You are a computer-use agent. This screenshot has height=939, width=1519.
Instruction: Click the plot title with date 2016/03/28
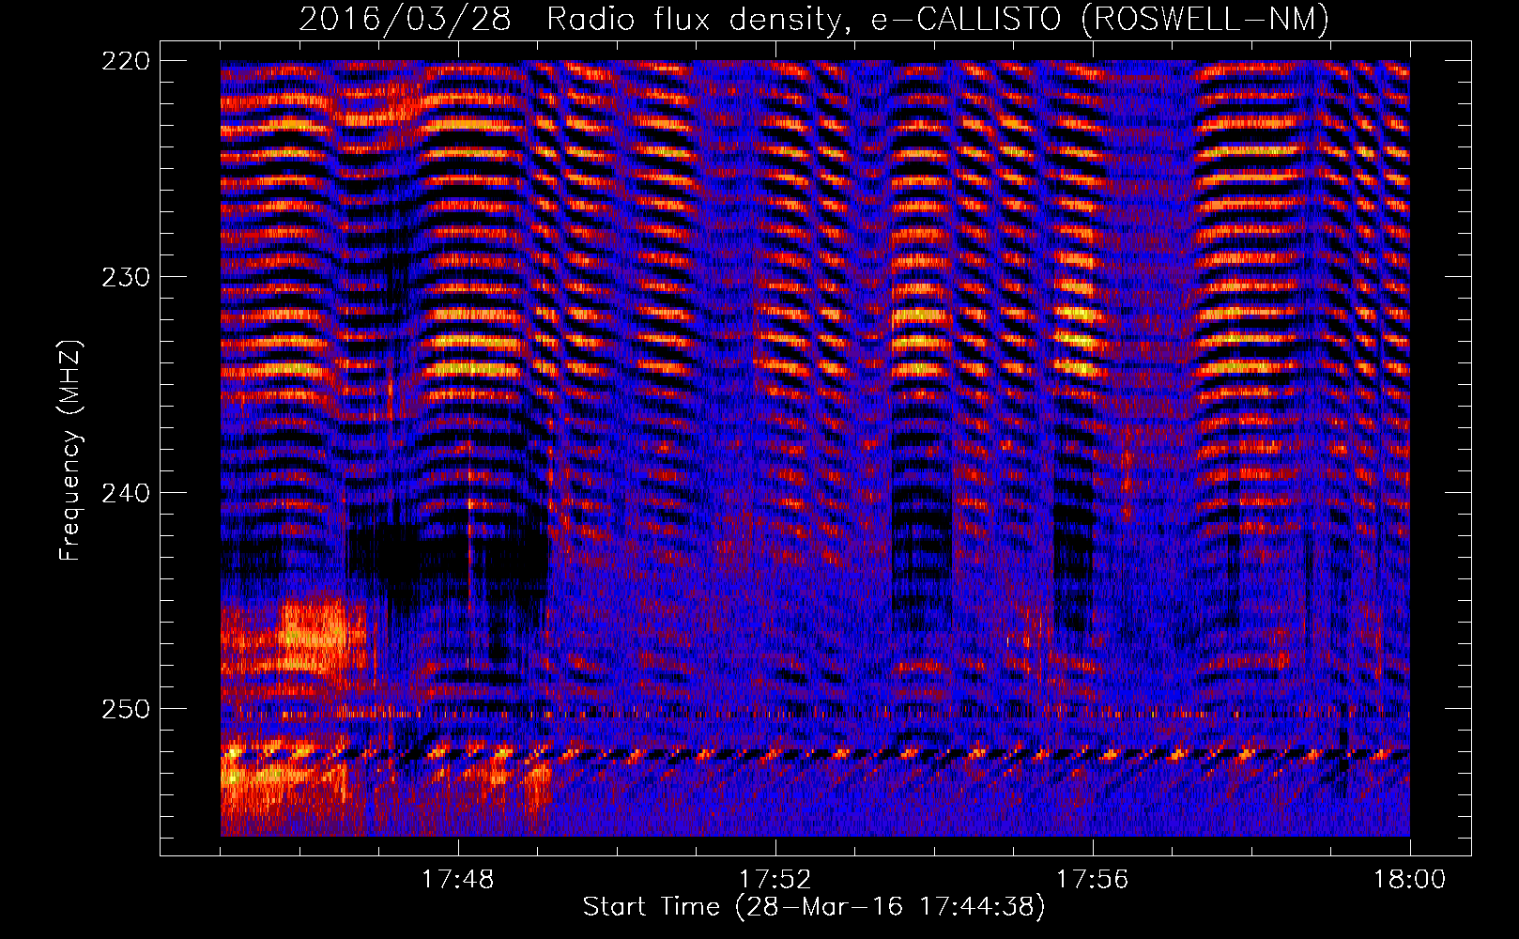814,19
